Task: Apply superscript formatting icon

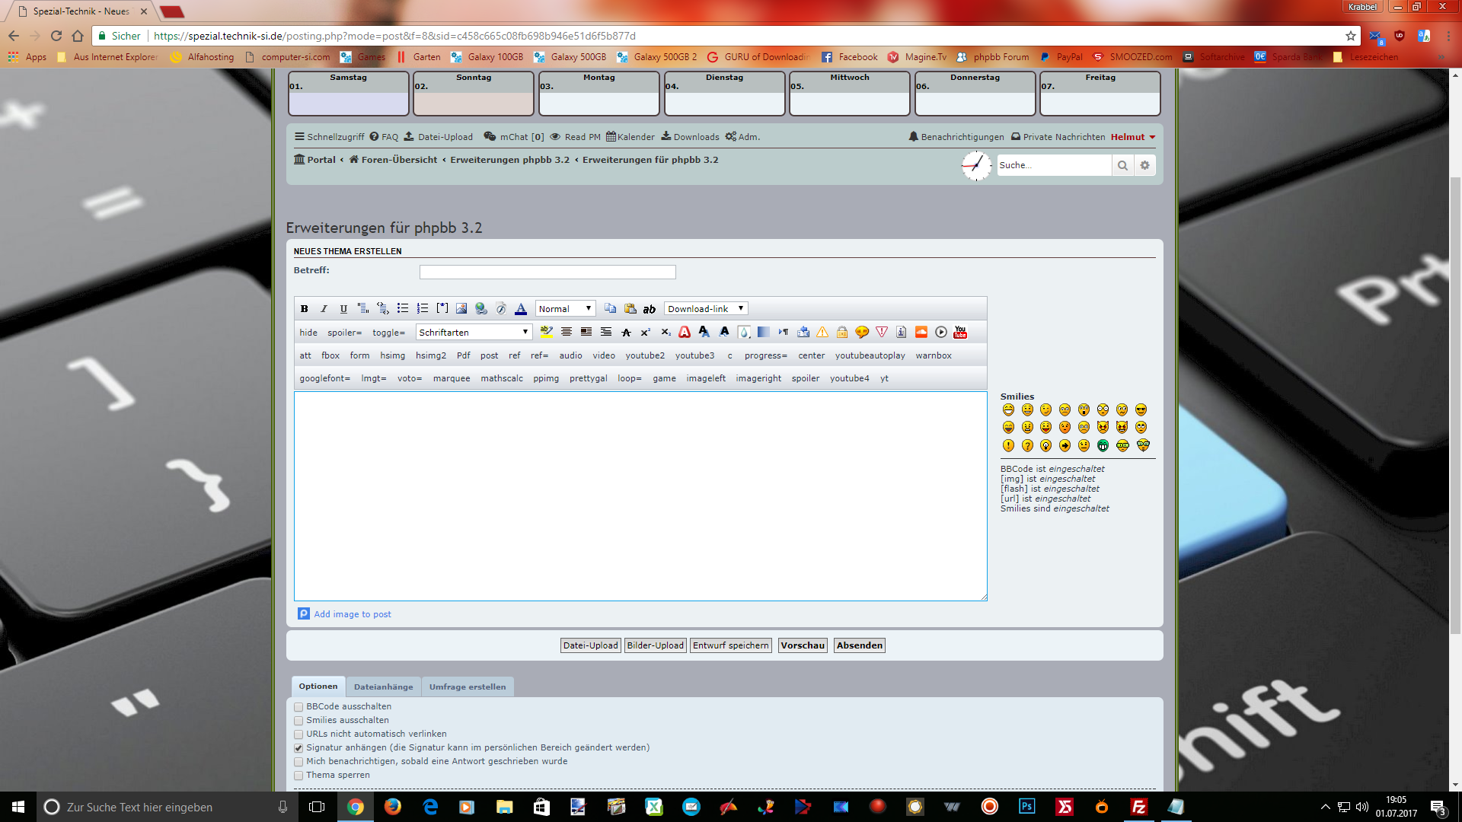Action: pos(645,333)
